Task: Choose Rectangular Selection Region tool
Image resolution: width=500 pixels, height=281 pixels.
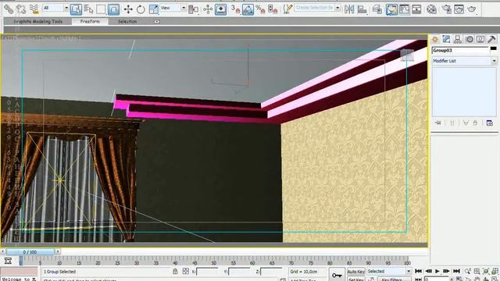Action: coord(101,9)
